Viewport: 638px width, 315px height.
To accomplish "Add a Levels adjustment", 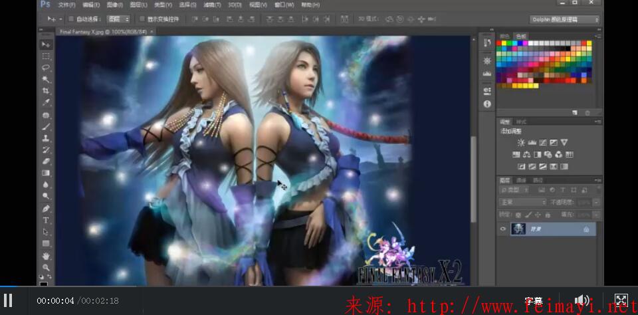I will (x=532, y=142).
